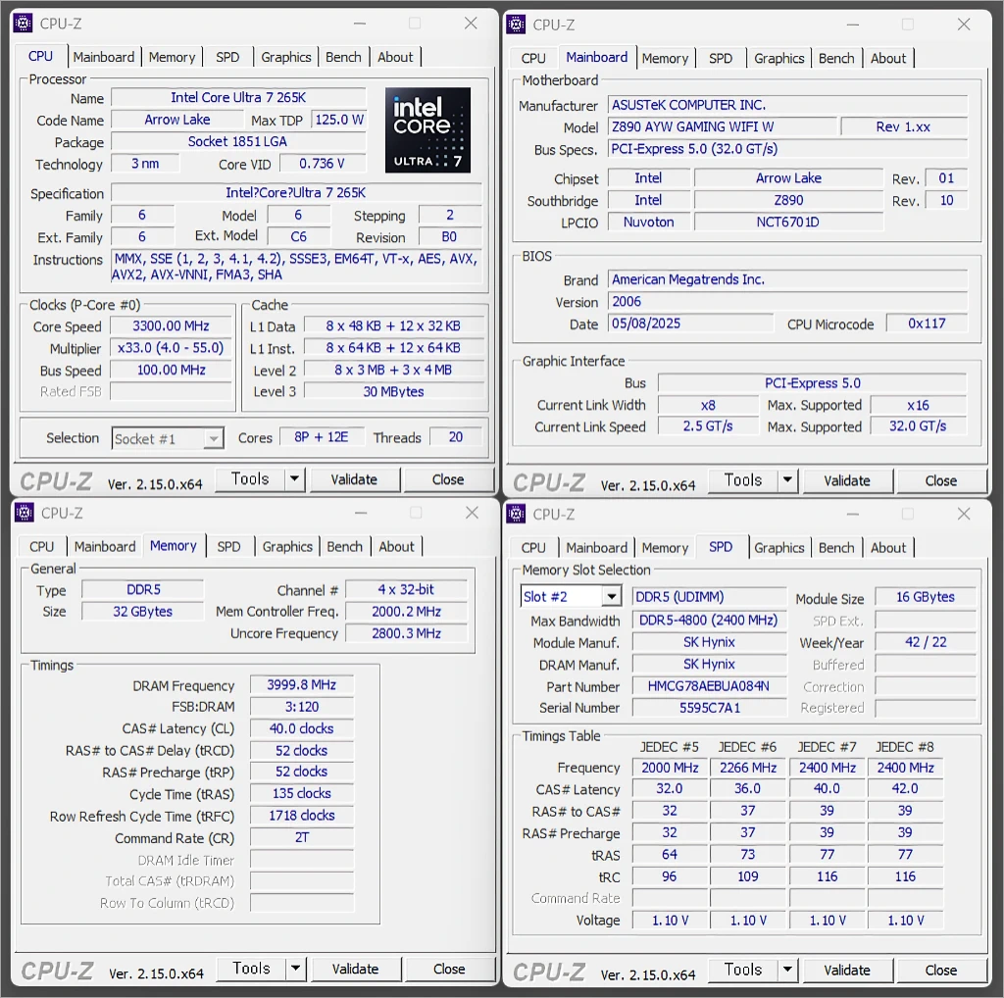Screen dimensions: 1004x998
Task: Go to the Memory tab in the SPD window
Action: [x=665, y=548]
